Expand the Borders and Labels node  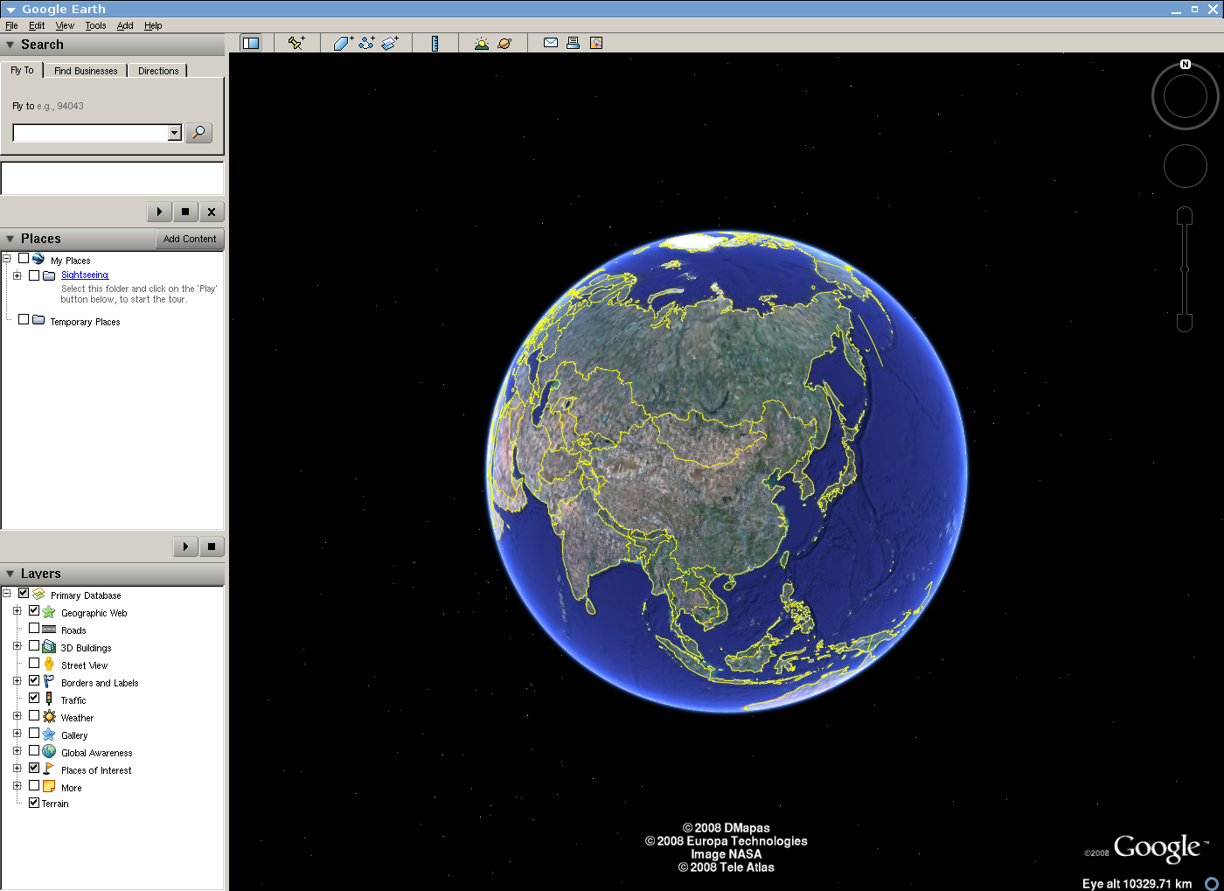coord(17,681)
